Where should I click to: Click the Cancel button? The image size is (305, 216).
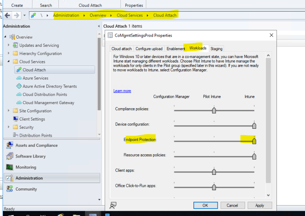232,205
